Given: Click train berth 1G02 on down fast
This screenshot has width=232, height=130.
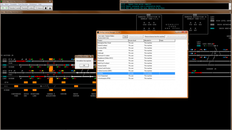Looking at the screenshot, I should [32, 77].
